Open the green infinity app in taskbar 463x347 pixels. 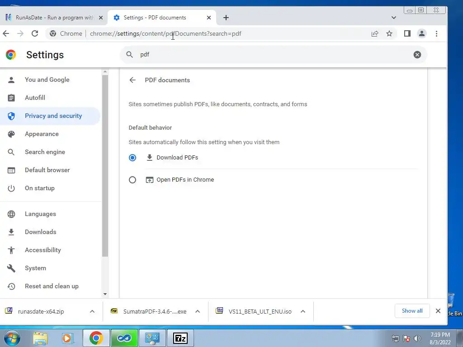(124, 338)
